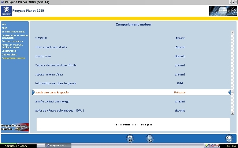
Task: Click 'Présente' value of highlighted row
Action: point(180,92)
